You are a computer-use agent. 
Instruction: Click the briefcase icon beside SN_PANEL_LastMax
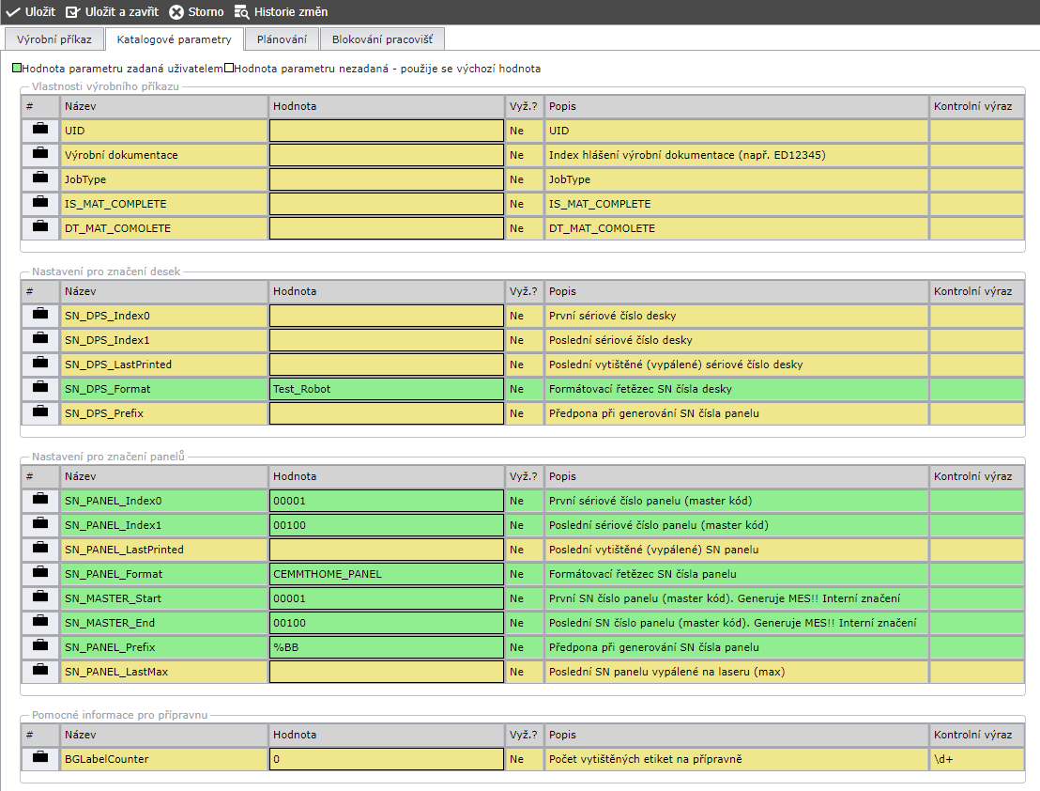pos(39,671)
